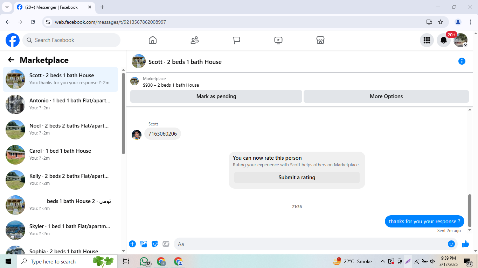This screenshot has width=478, height=268.
Task: Open WhatsApp from the taskbar
Action: (144, 261)
